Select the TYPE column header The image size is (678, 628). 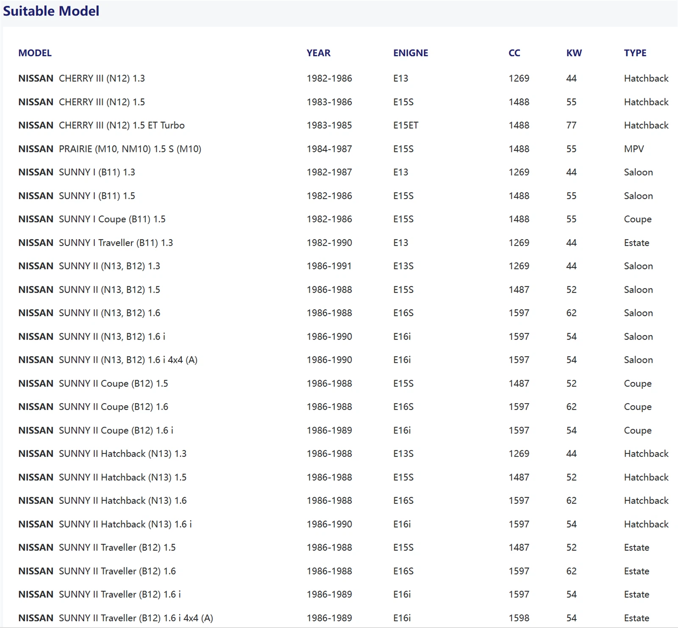635,53
